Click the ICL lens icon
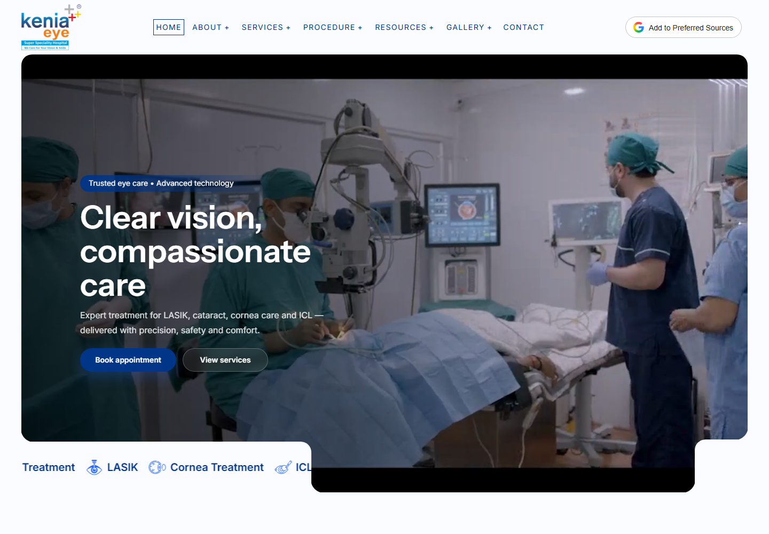 (283, 467)
